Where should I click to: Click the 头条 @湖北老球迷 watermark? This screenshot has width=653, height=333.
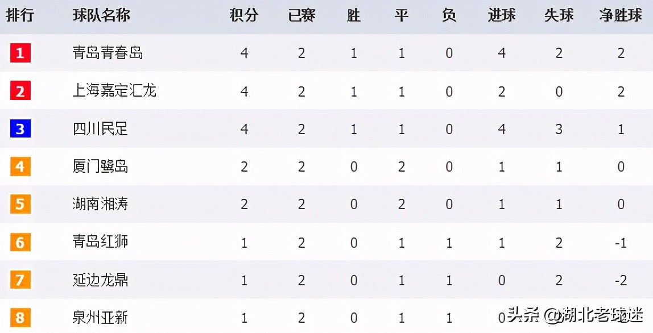pyautogui.click(x=575, y=314)
